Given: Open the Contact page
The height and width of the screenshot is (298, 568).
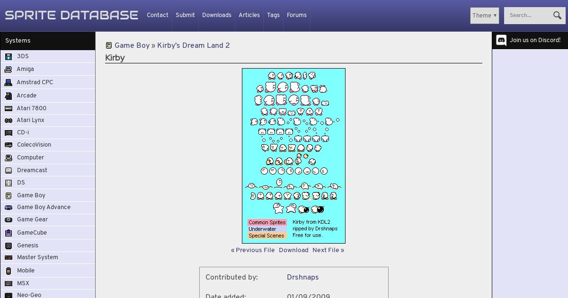Looking at the screenshot, I should point(158,15).
